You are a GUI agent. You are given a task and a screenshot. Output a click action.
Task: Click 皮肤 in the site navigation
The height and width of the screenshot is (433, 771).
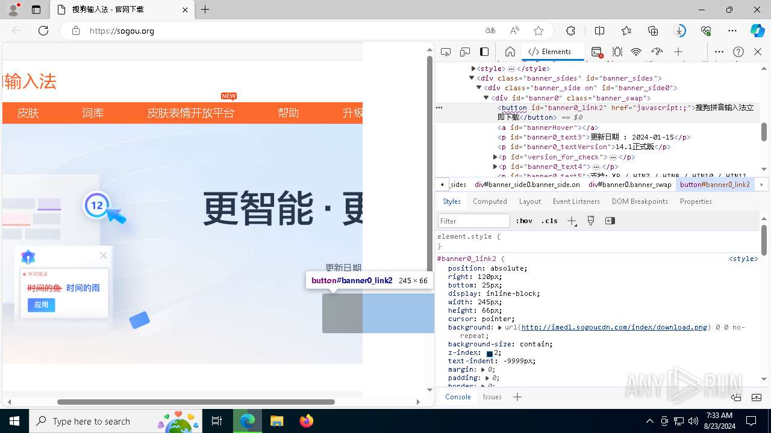28,113
